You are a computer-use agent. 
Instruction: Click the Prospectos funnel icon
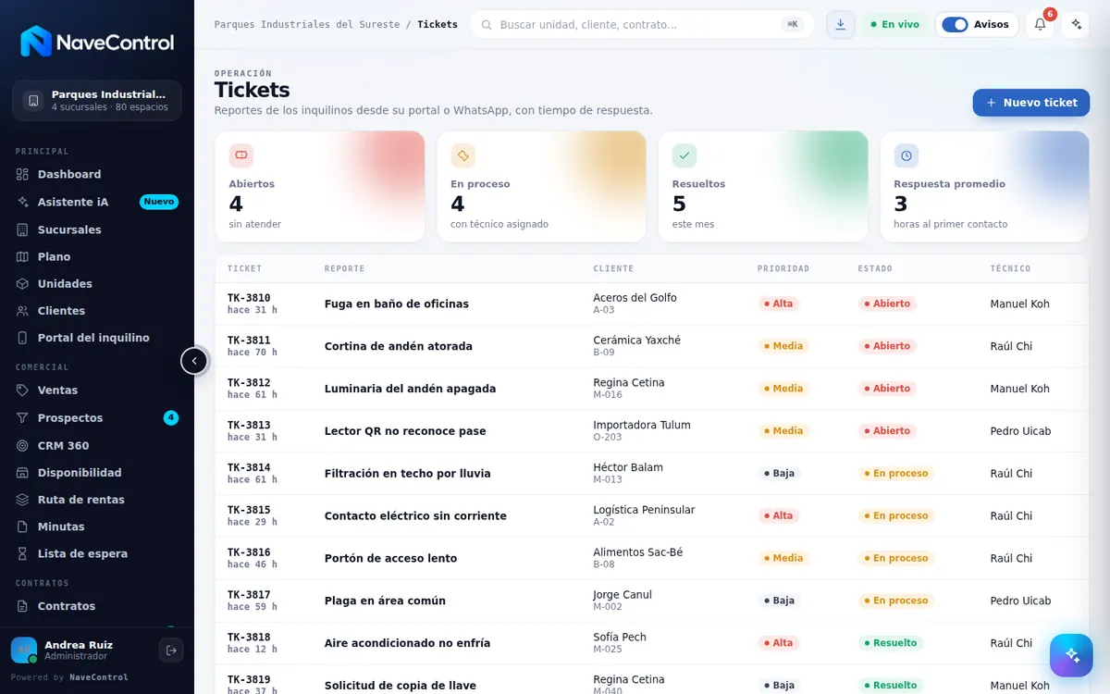(23, 418)
